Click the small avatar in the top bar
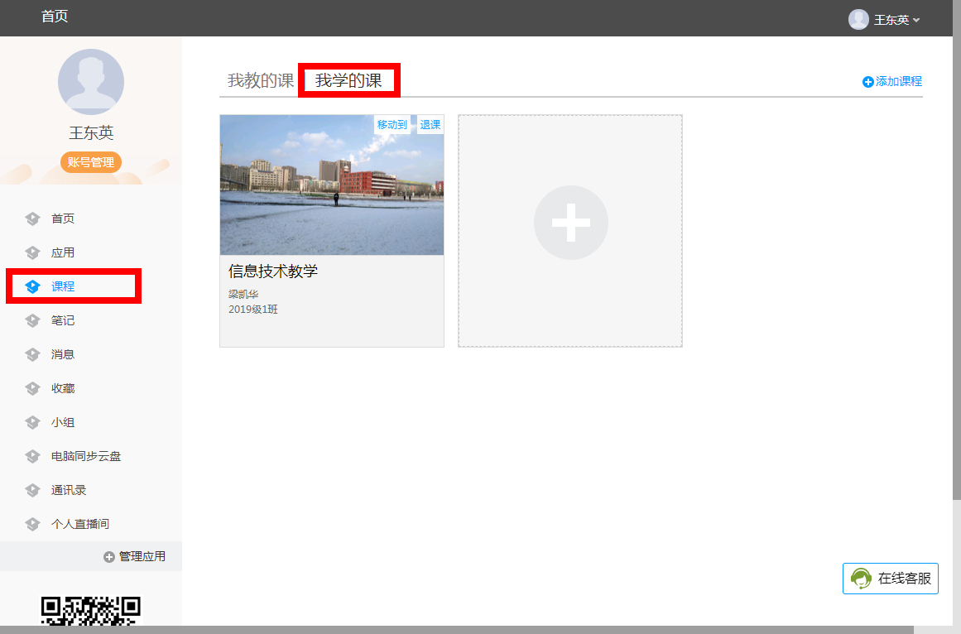This screenshot has width=961, height=634. [x=858, y=19]
